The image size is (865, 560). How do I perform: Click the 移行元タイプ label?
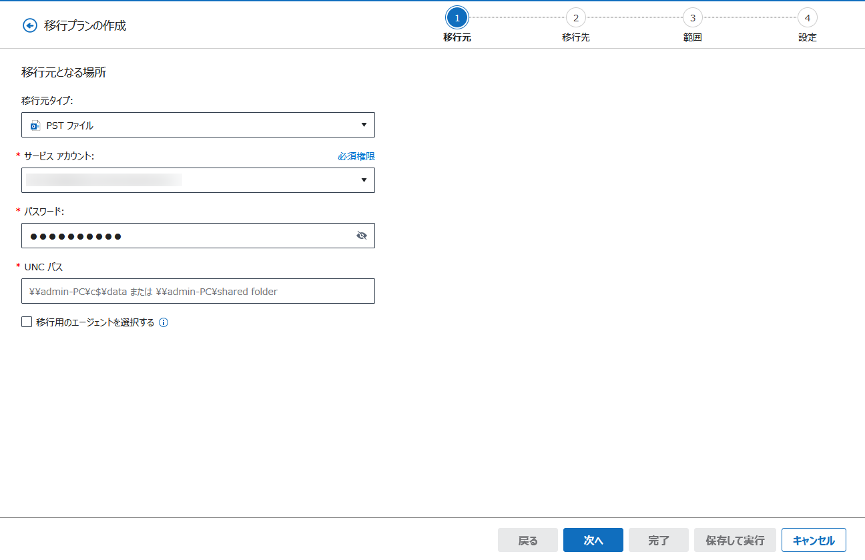click(x=47, y=101)
